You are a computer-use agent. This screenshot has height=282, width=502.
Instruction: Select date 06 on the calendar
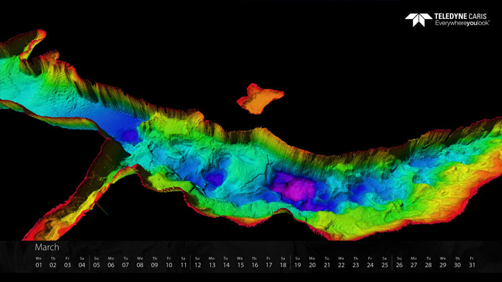[111, 265]
